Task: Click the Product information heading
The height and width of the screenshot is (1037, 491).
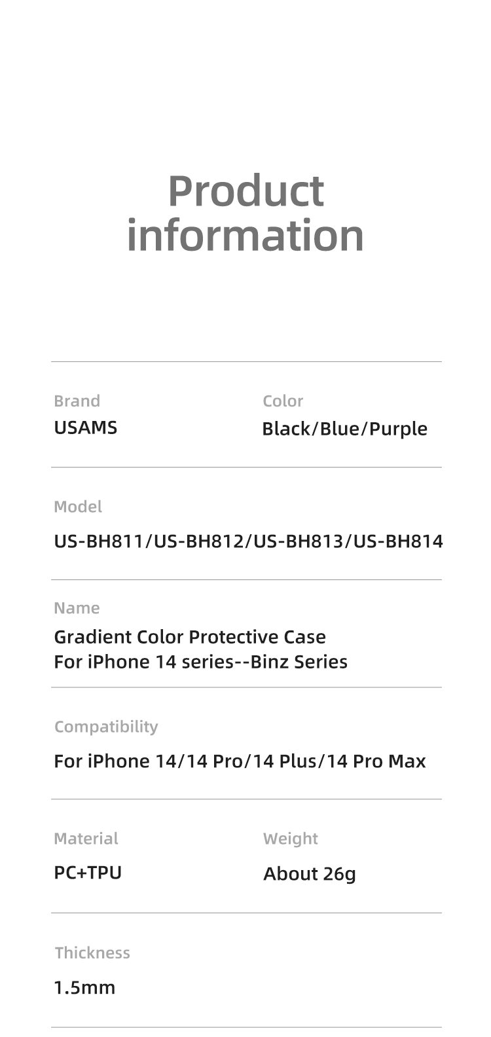Action: click(245, 212)
